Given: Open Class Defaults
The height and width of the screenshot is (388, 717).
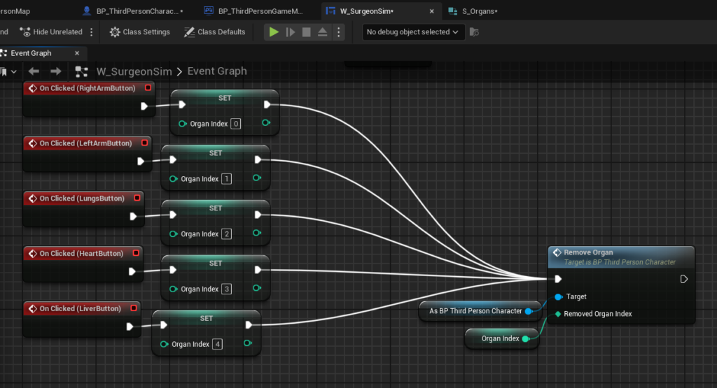Looking at the screenshot, I should [214, 32].
